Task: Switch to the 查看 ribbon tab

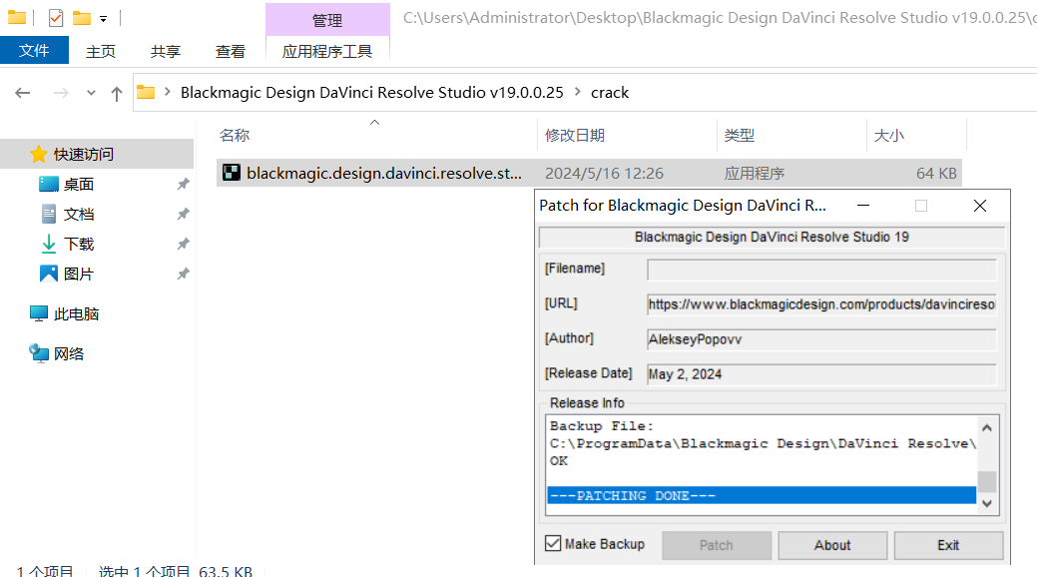Action: coord(230,50)
